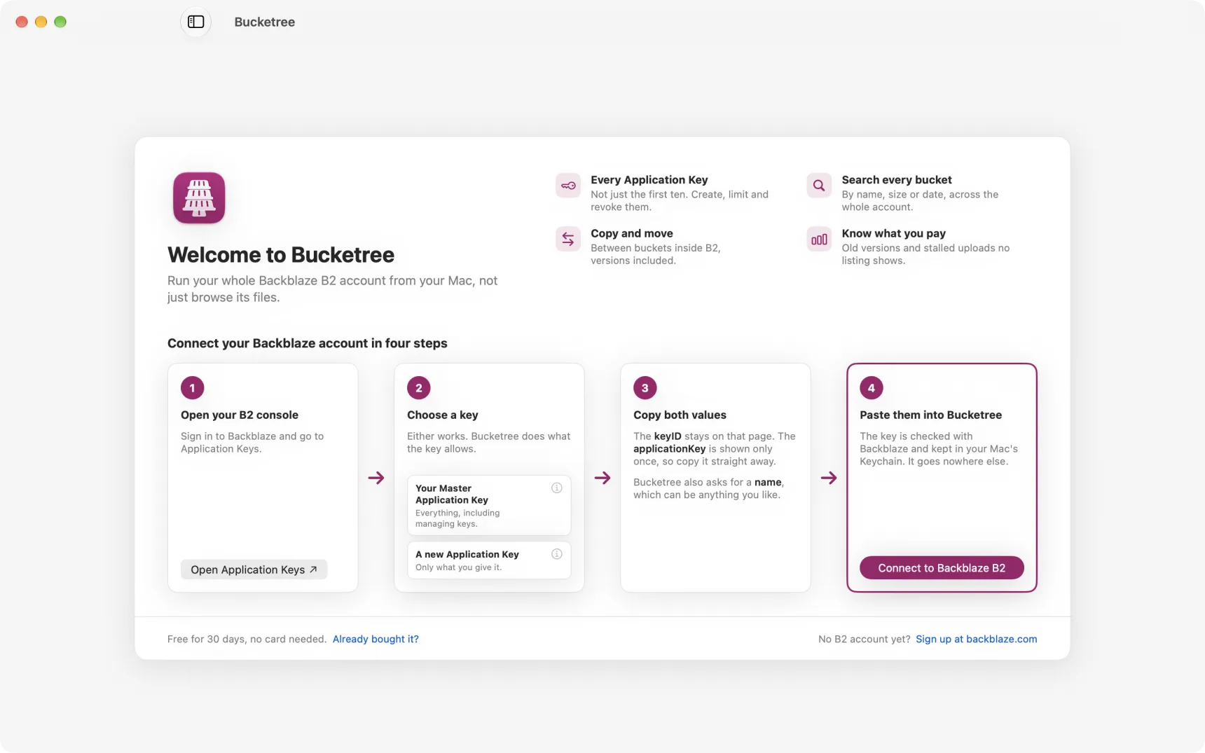
Task: Click the Know what you pay chart icon
Action: coord(819,239)
